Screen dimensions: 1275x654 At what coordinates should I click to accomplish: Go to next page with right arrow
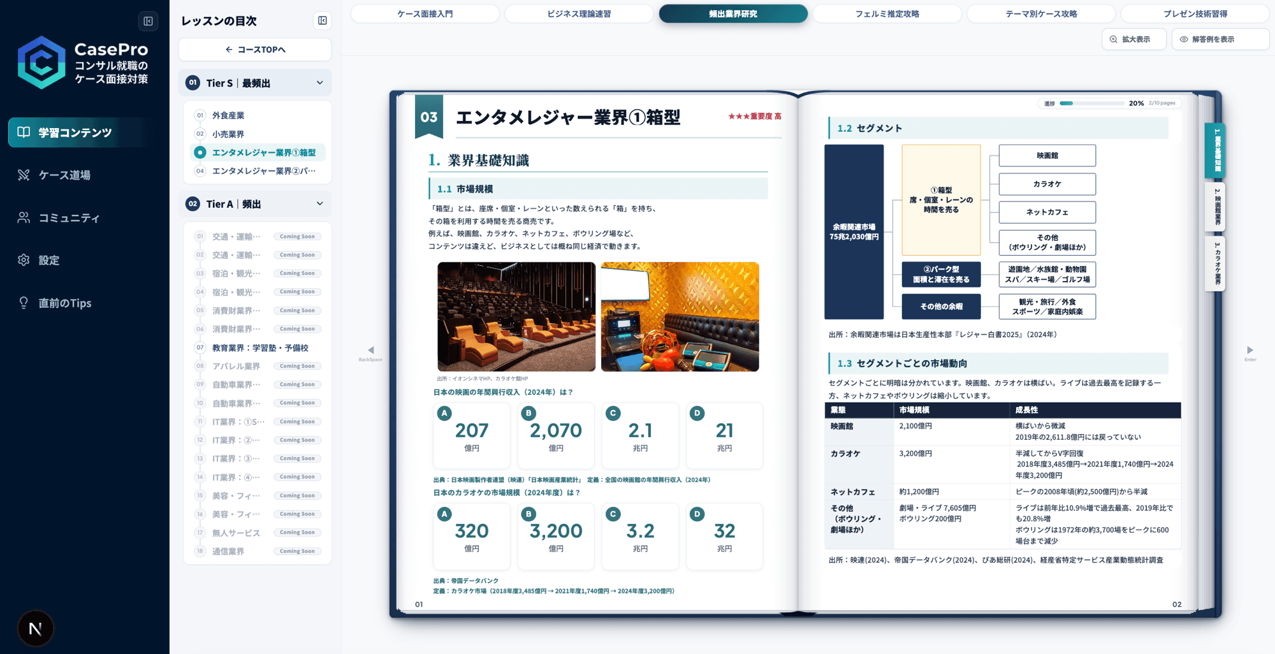pos(1249,350)
